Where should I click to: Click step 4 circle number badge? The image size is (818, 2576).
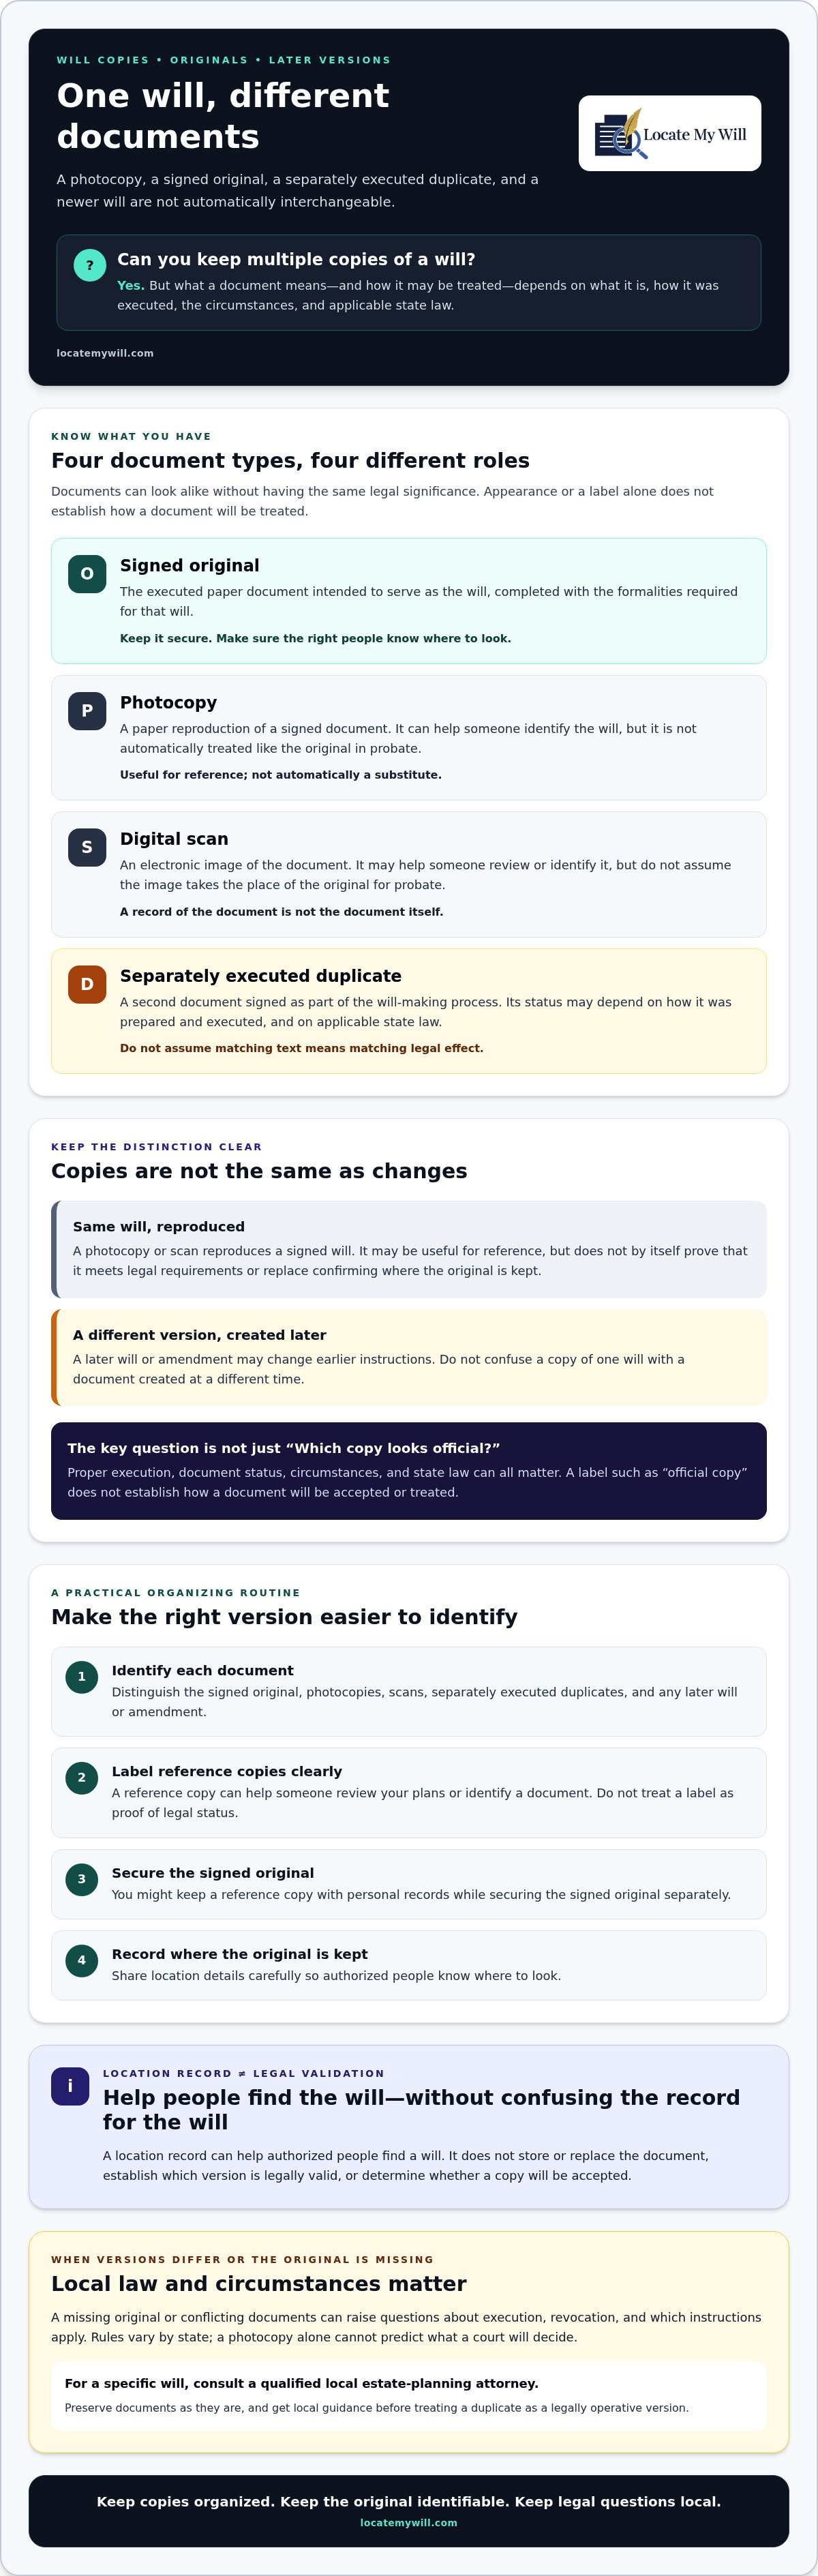pos(82,1961)
